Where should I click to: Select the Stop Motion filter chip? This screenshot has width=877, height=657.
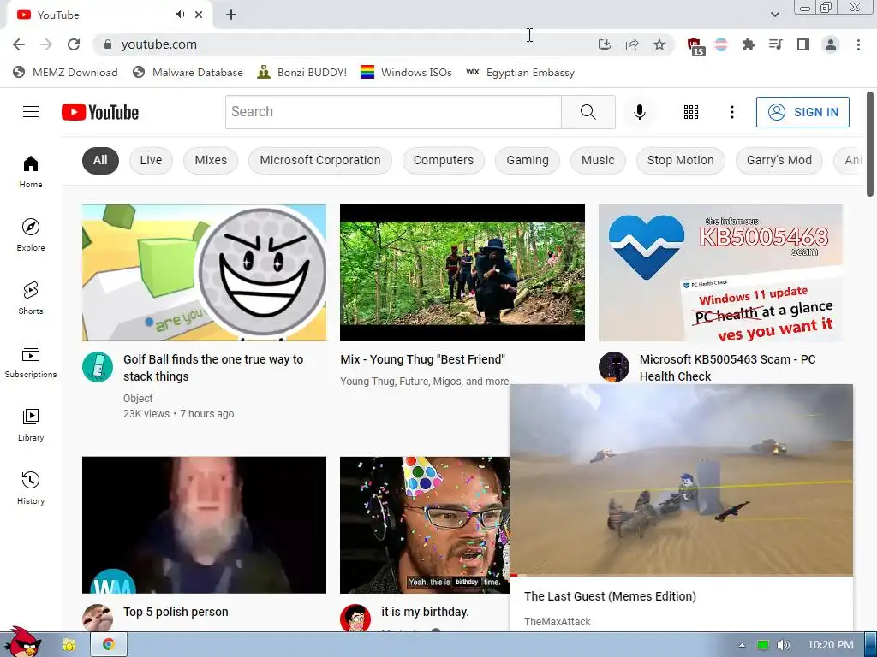[681, 160]
